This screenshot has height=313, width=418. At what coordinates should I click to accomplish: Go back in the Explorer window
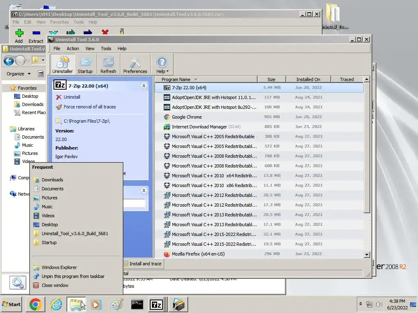pyautogui.click(x=9, y=61)
